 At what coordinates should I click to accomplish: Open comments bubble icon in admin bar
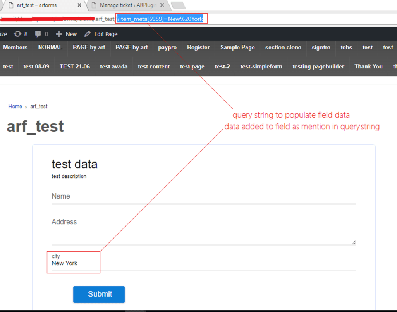(38, 34)
